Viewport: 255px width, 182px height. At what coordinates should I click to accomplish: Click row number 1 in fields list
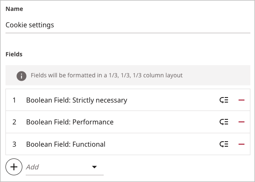[x=14, y=100]
